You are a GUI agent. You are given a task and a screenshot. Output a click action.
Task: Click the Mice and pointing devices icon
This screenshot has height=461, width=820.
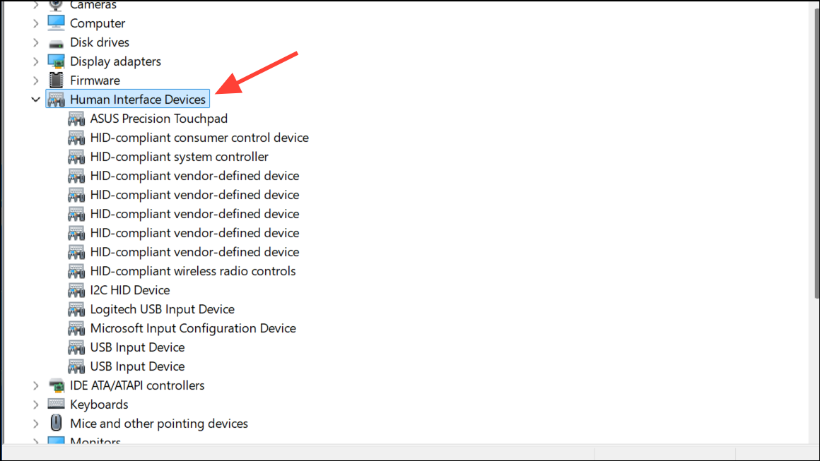pyautogui.click(x=55, y=423)
